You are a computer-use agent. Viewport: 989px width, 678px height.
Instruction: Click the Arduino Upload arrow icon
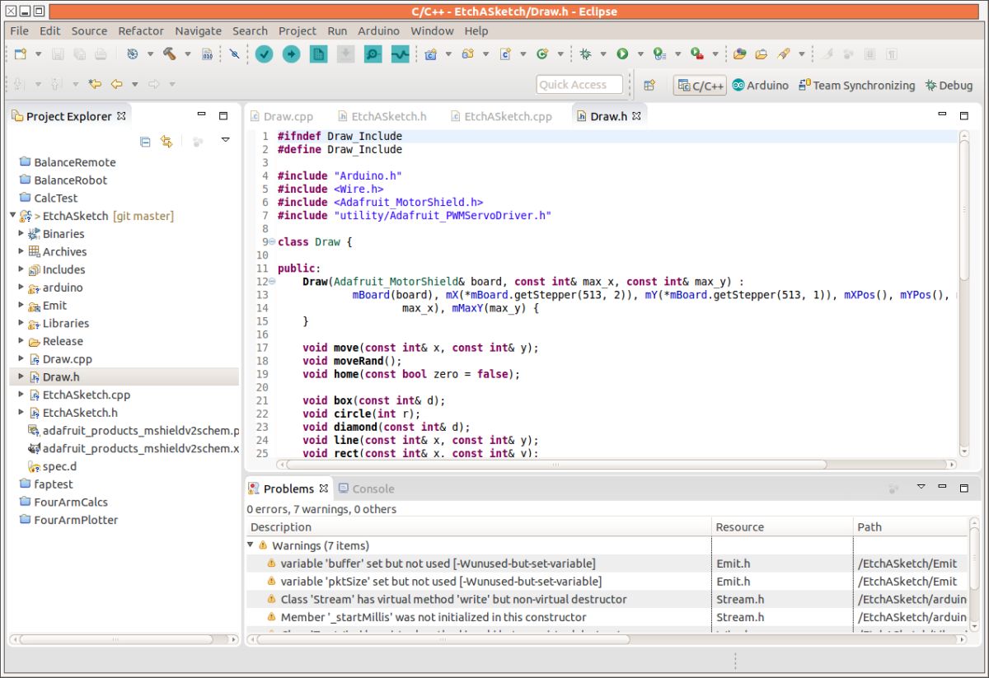(x=291, y=54)
